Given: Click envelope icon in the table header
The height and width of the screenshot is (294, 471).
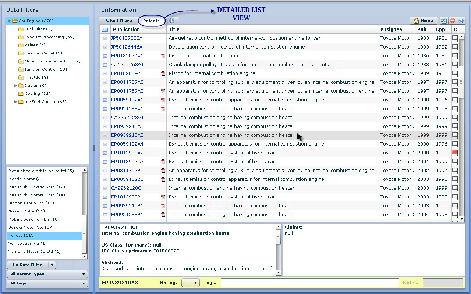Looking at the screenshot, I should tap(105, 29).
